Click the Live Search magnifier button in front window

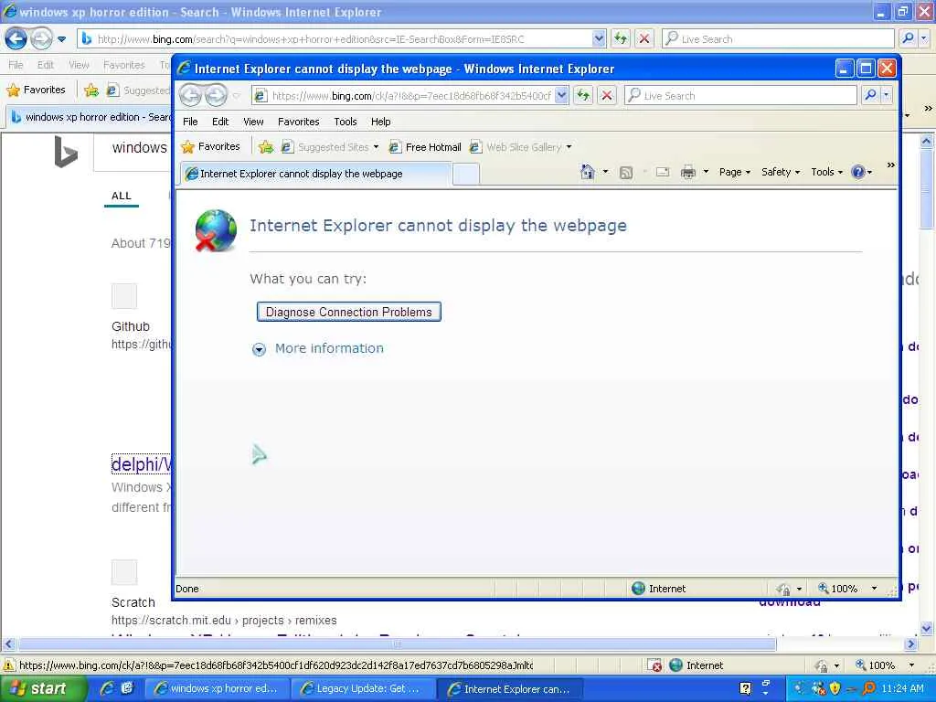coord(871,95)
